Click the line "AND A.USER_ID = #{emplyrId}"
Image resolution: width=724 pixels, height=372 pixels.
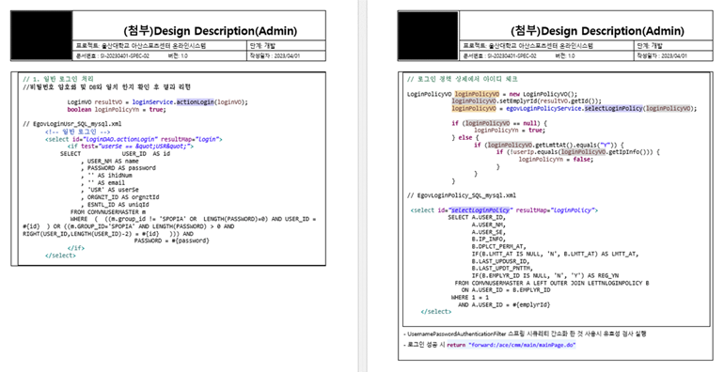(x=504, y=304)
